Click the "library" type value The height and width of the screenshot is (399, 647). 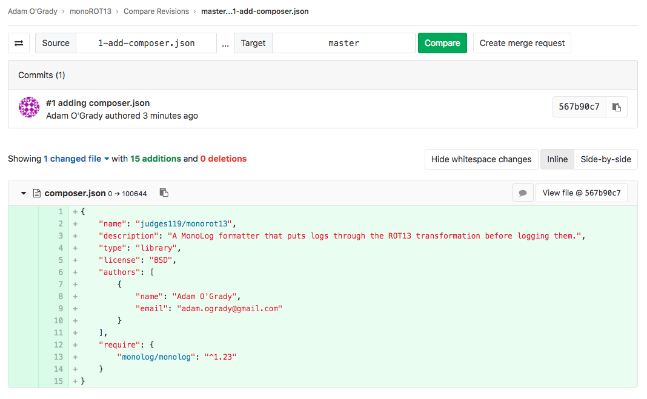pyautogui.click(x=156, y=248)
